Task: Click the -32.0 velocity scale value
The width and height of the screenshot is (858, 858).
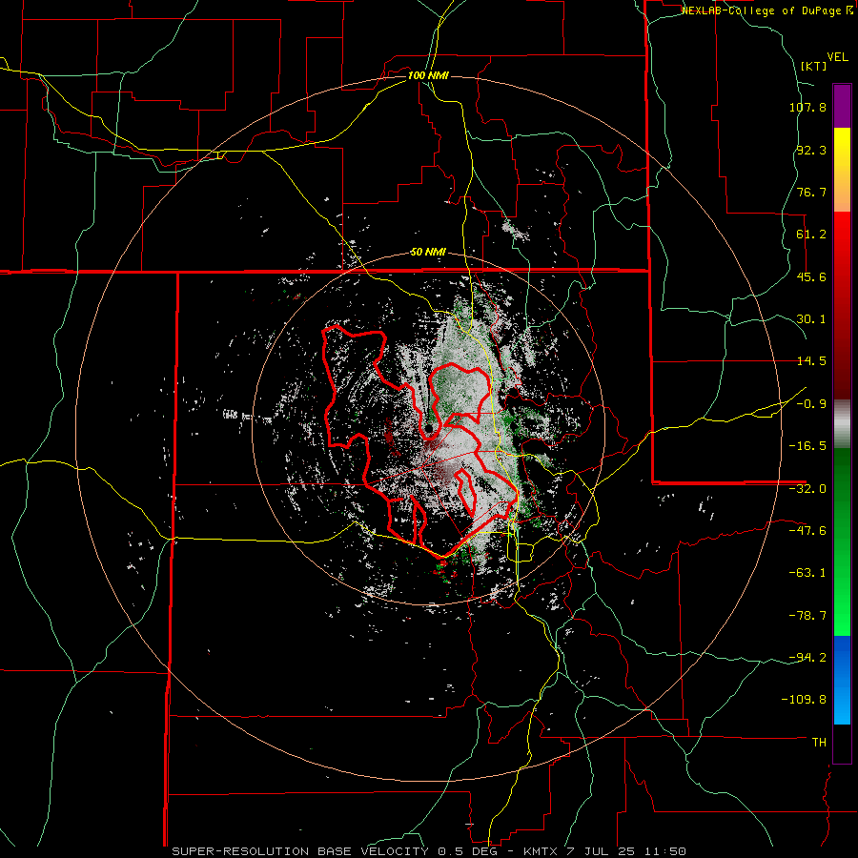Action: [x=807, y=489]
